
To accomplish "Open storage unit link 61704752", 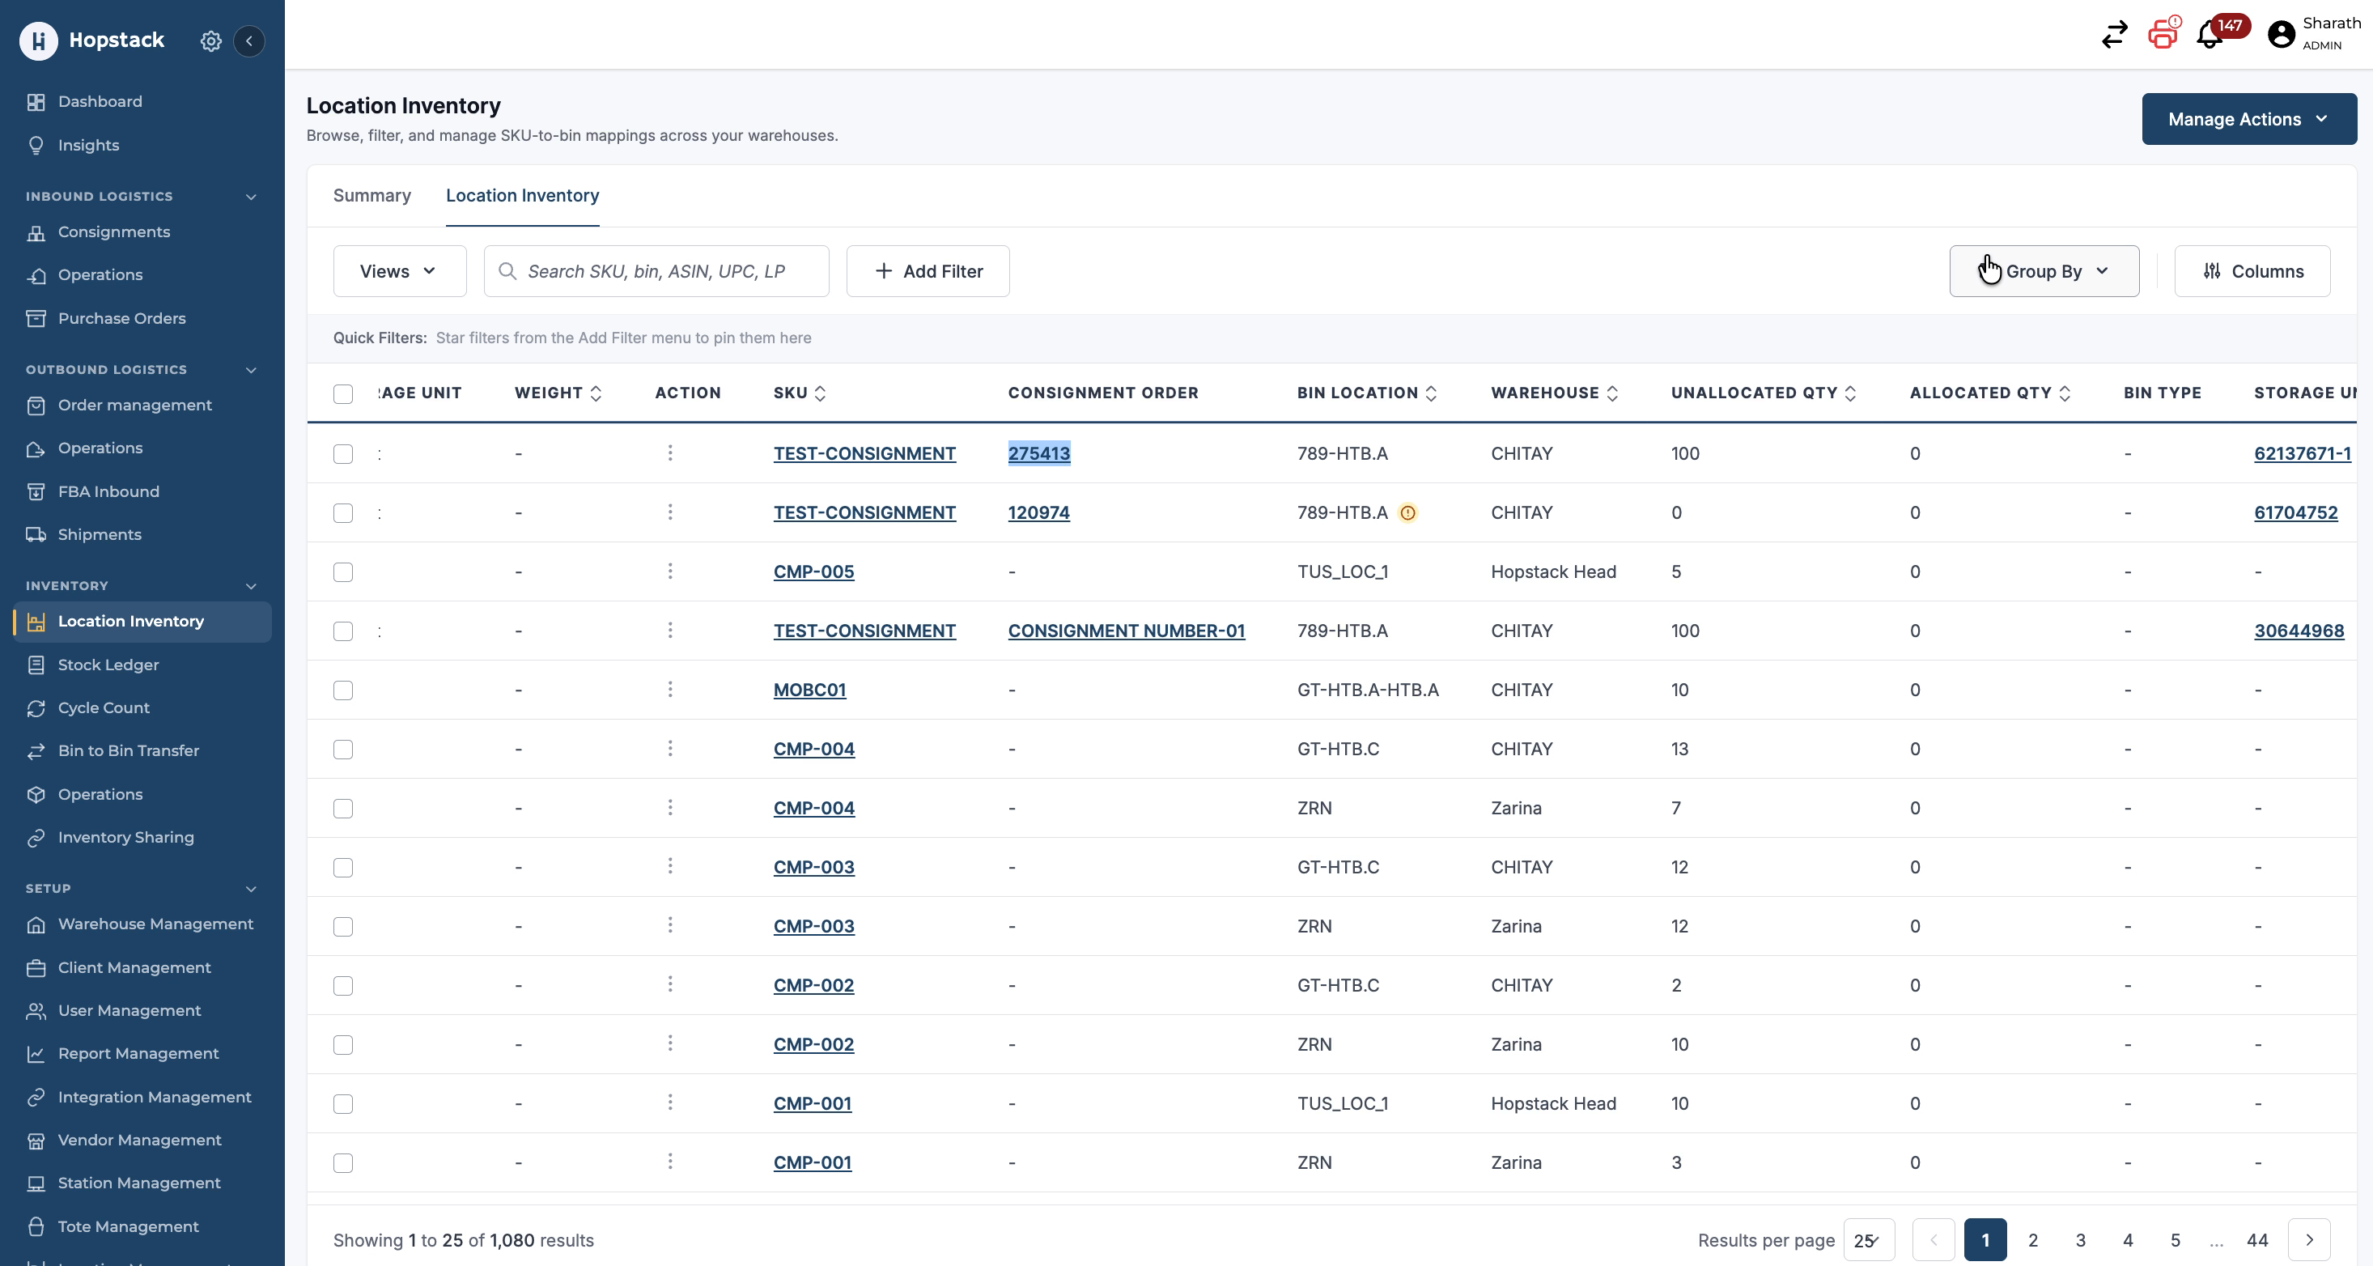I will click(x=2294, y=512).
